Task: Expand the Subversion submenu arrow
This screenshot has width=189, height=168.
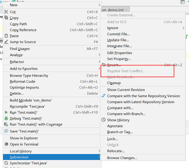Action: coord(99,157)
